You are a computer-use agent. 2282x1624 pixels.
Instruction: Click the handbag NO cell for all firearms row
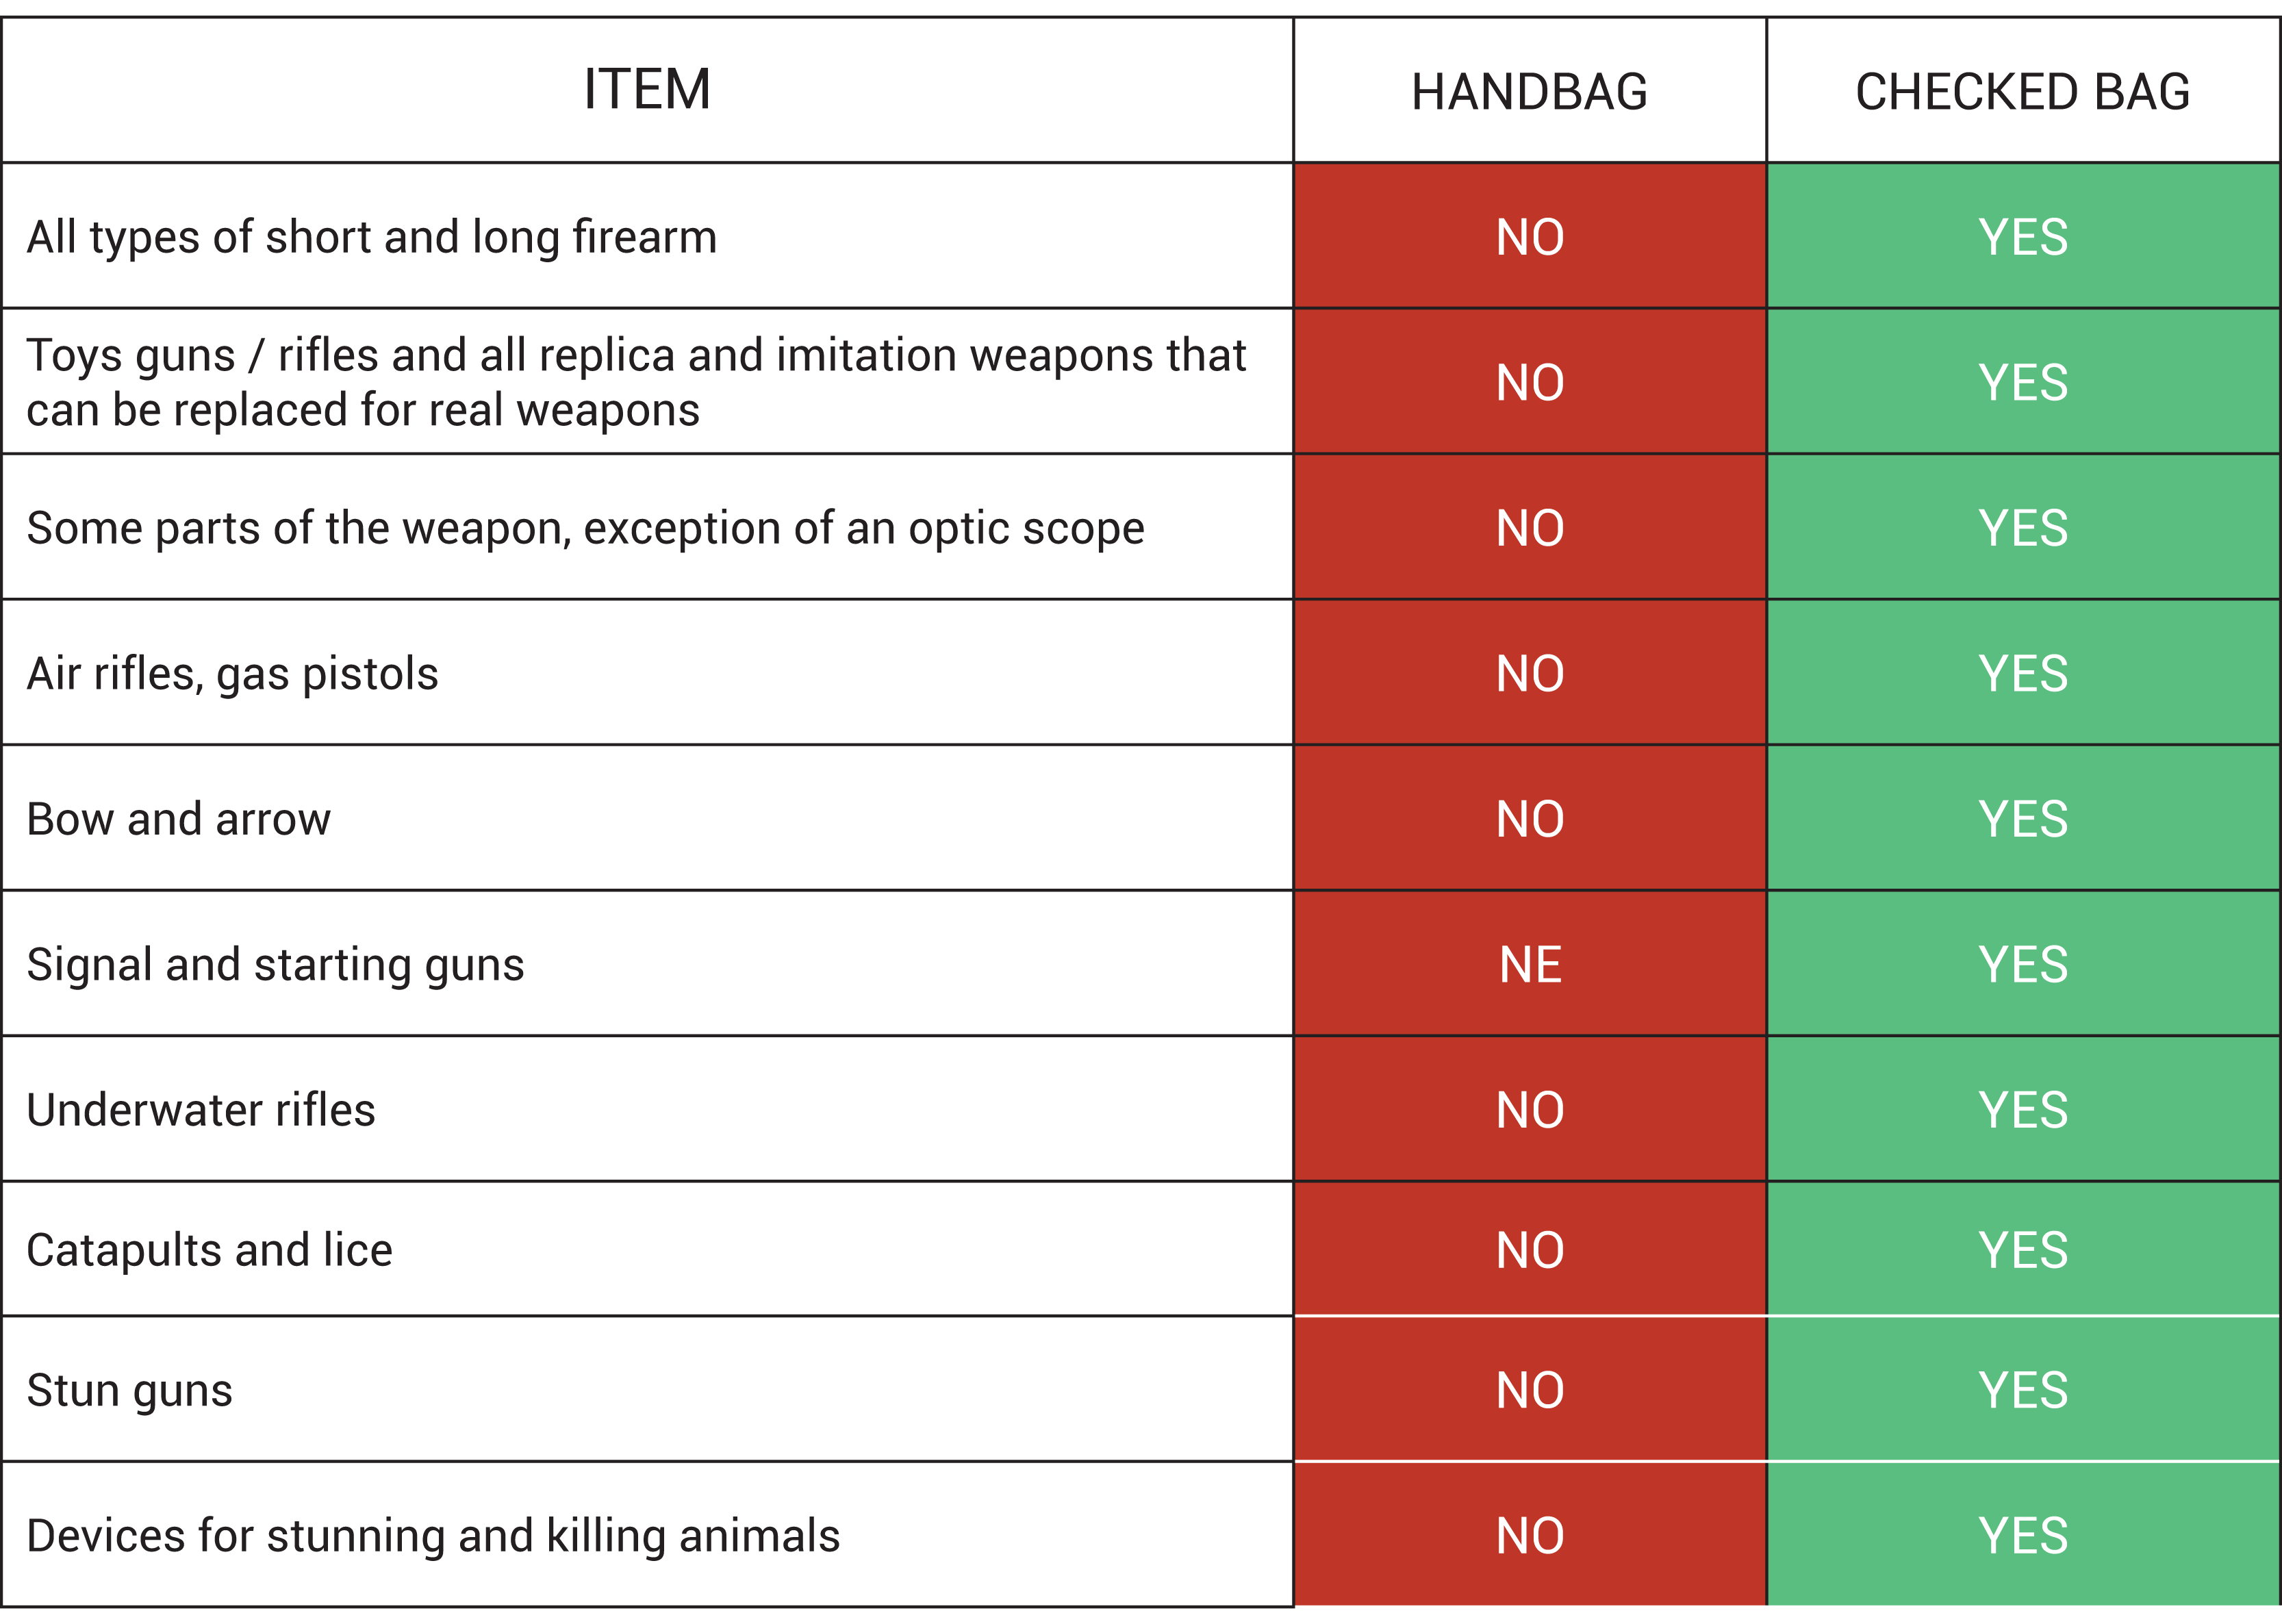pyautogui.click(x=1530, y=238)
